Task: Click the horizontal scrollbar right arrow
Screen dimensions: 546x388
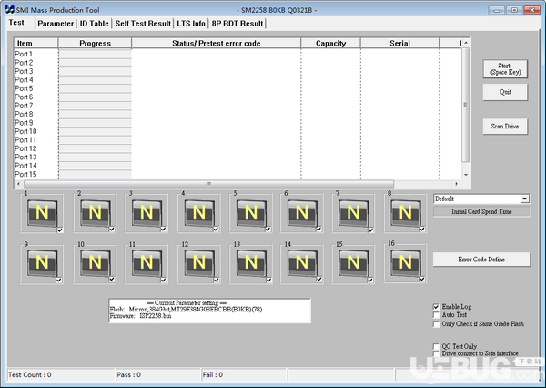Action: (x=456, y=184)
